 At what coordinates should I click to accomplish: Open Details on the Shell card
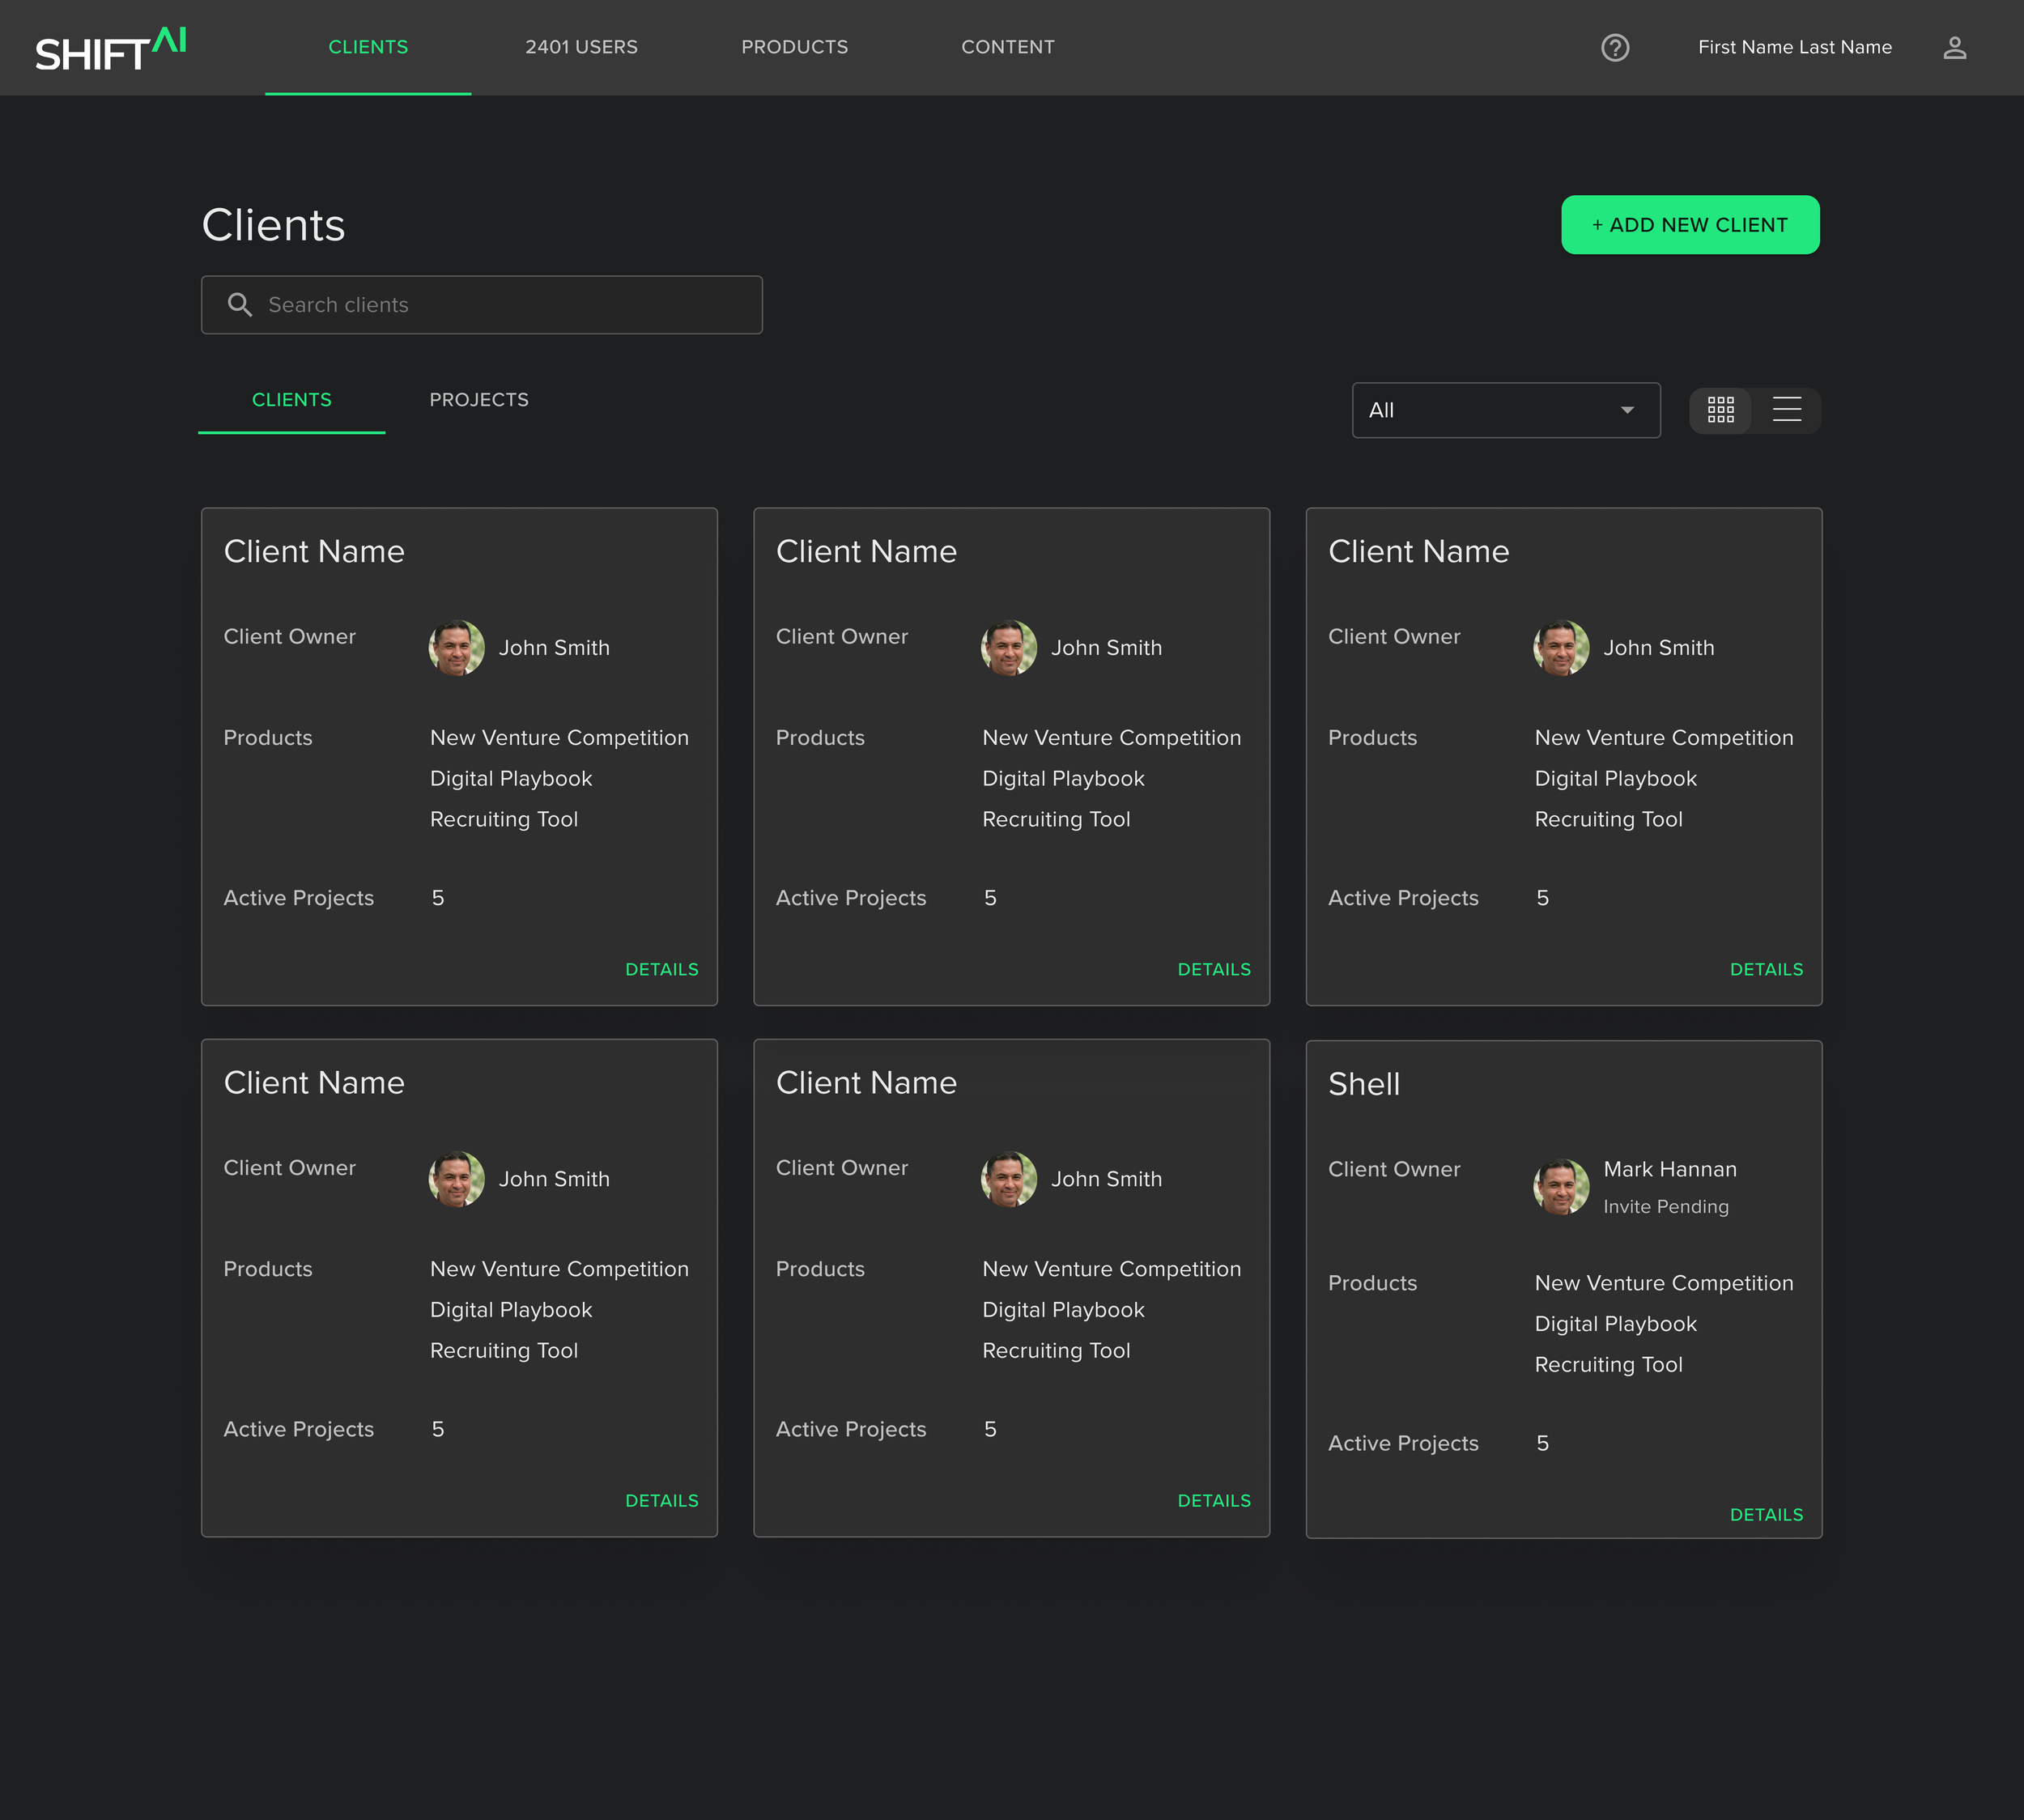pos(1766,1515)
